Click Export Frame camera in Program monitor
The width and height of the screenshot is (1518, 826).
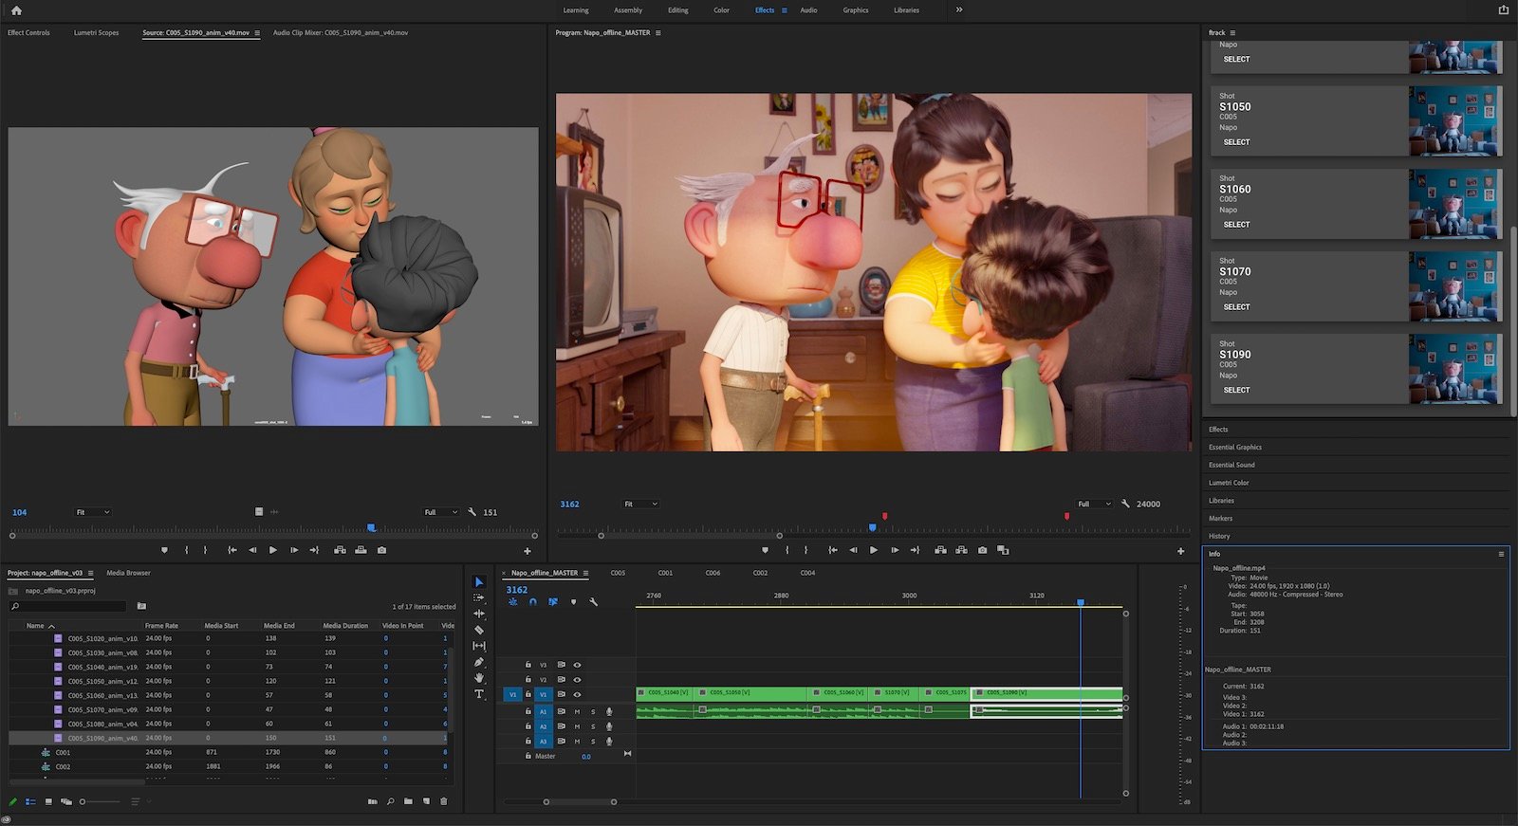982,550
